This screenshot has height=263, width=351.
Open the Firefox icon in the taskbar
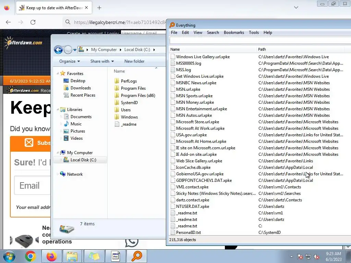pos(51,256)
